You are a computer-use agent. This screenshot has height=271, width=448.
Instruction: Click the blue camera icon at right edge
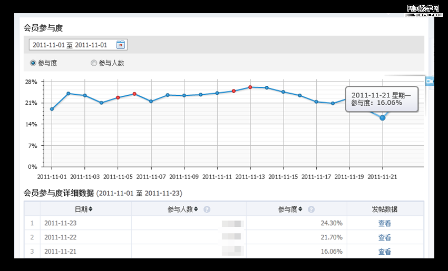(x=430, y=82)
